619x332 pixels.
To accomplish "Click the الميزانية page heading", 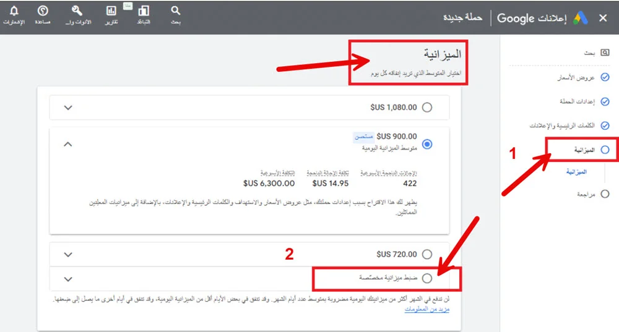I will [x=443, y=54].
